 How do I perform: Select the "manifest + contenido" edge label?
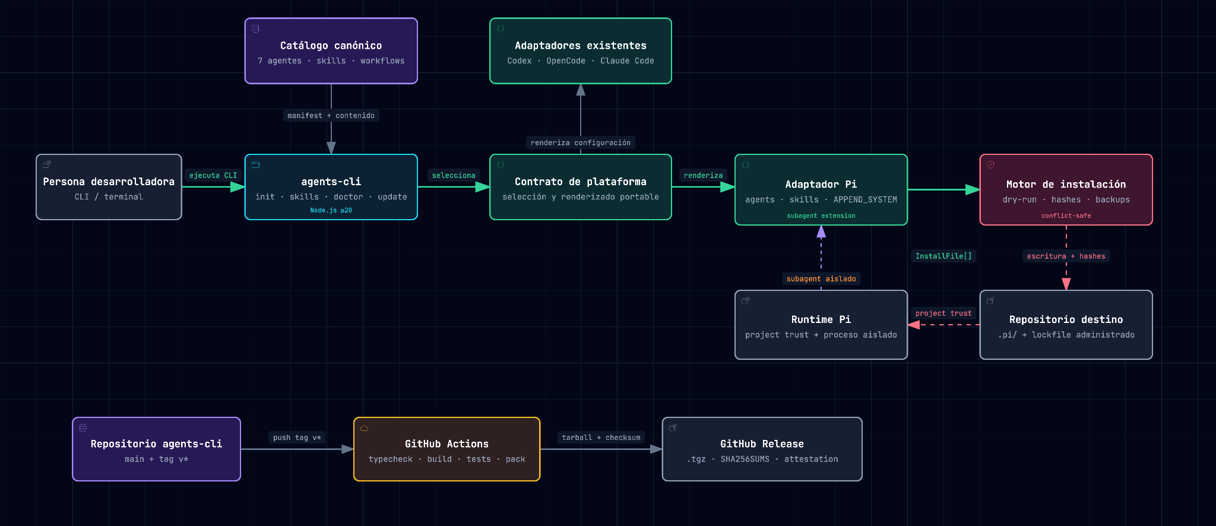tap(331, 116)
